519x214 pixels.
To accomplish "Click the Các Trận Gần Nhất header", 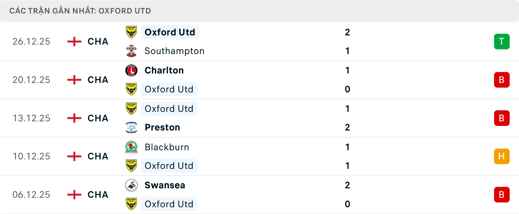I will [x=80, y=11].
